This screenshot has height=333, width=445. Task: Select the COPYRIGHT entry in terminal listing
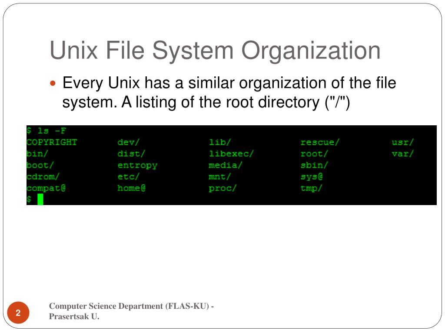click(x=52, y=142)
